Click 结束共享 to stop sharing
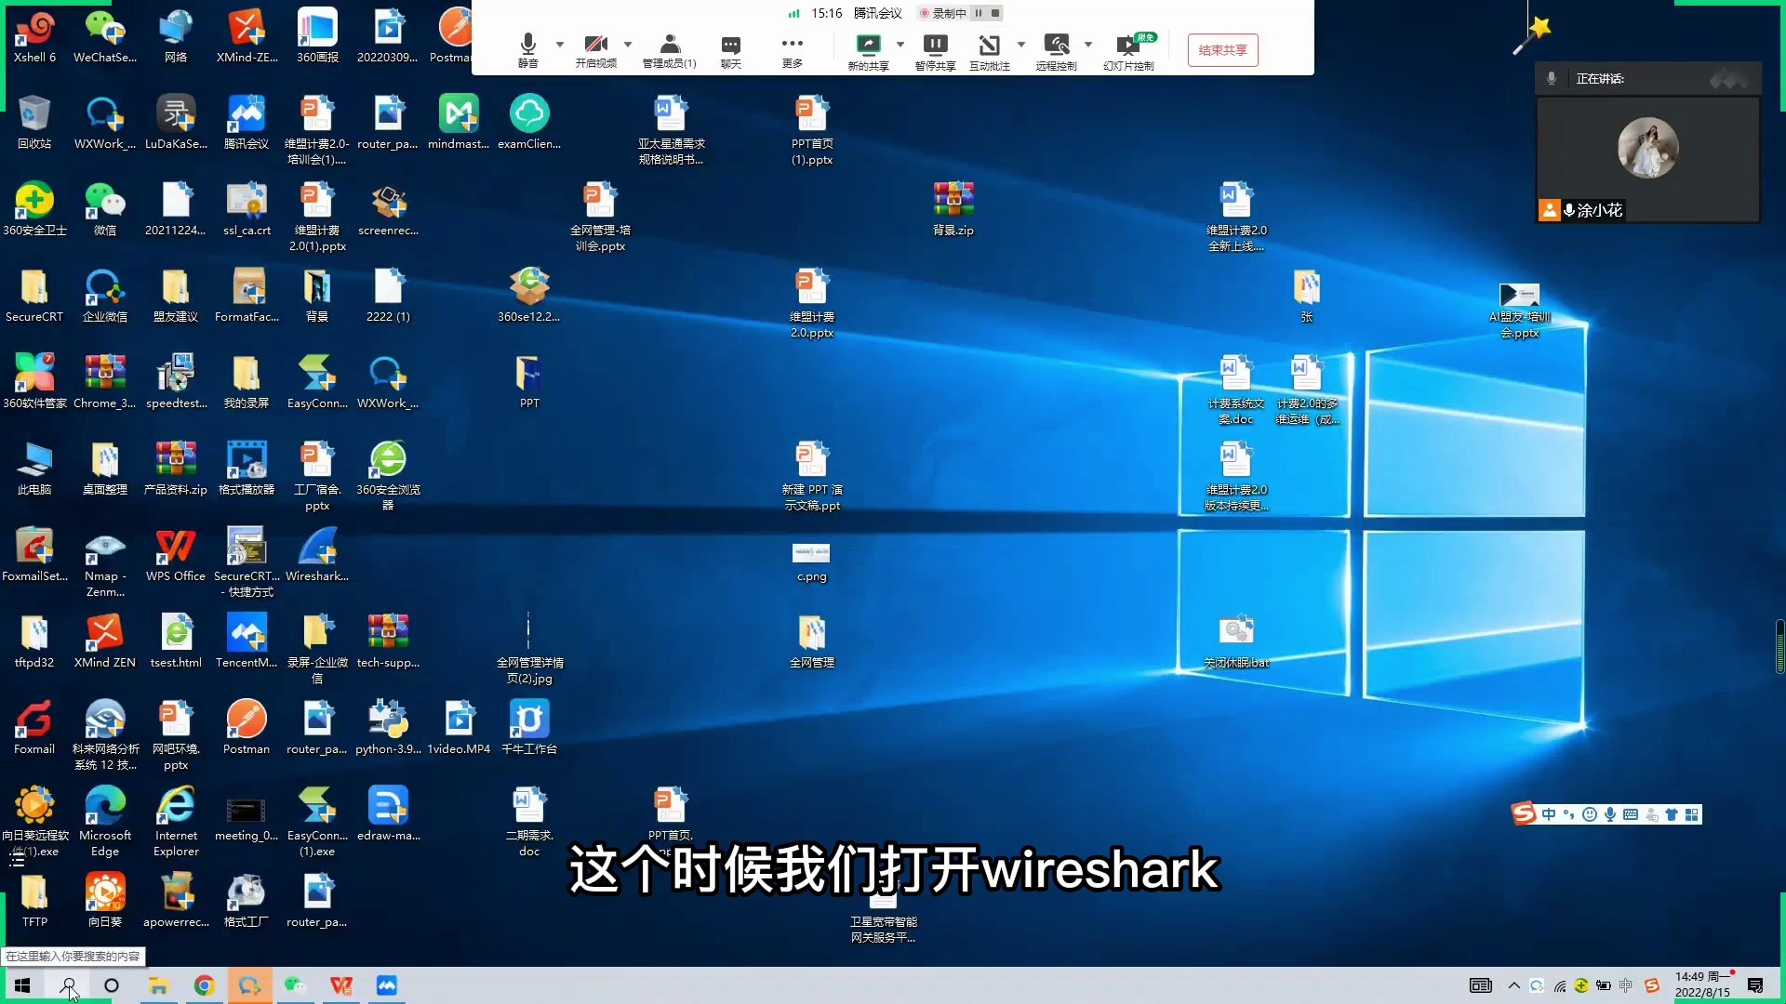Image resolution: width=1786 pixels, height=1004 pixels. (1222, 50)
